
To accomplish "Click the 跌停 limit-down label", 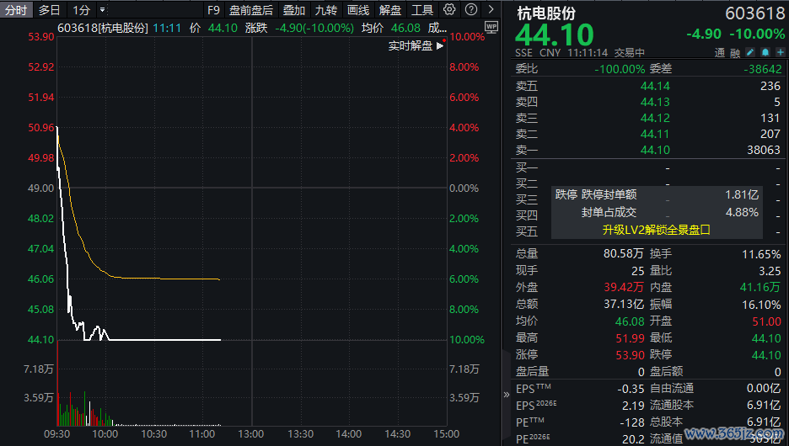I will 566,194.
